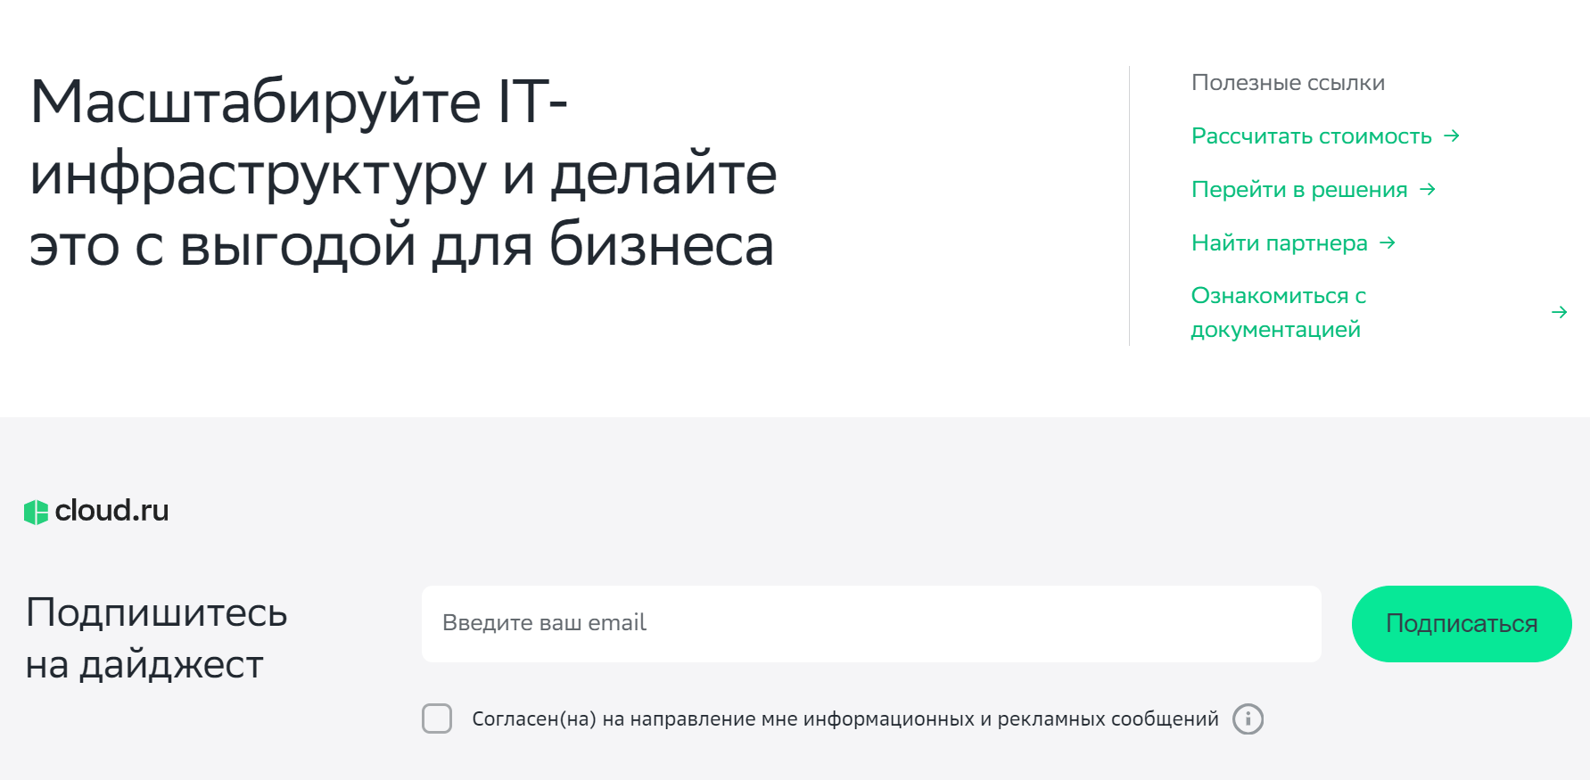Click the arrow icon beside Найти партнера

tap(1388, 242)
